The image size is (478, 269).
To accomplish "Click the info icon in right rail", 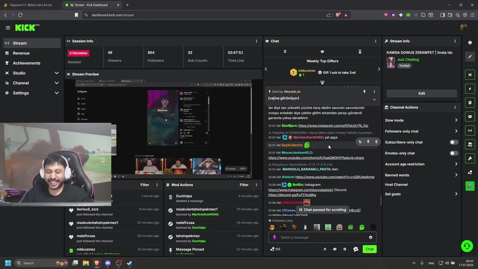I will (x=470, y=43).
